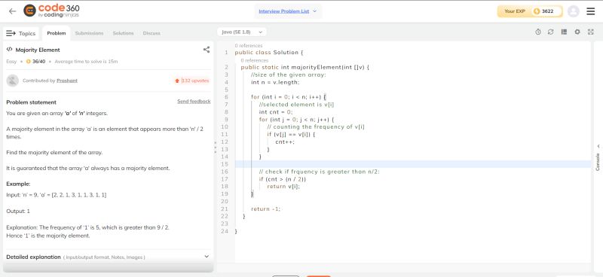Click line number 23 in the gutter
The width and height of the screenshot is (603, 277).
(x=225, y=224)
